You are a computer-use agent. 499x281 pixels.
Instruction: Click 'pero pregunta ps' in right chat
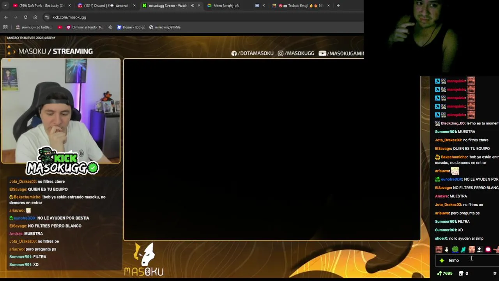click(x=465, y=213)
